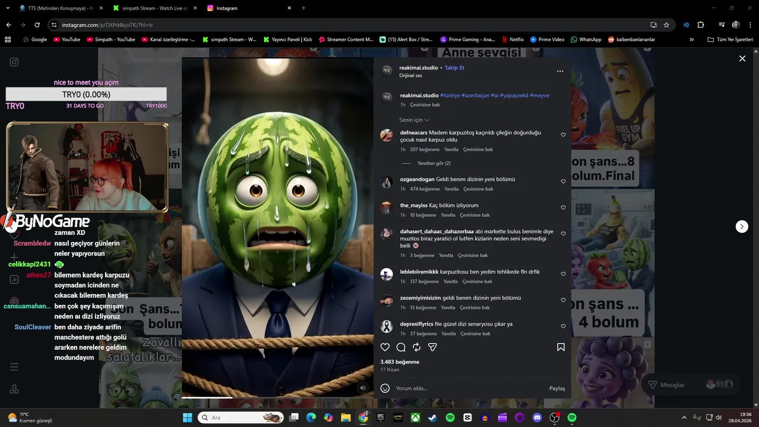Like depresiflyrics' comment
This screenshot has width=759, height=427.
[563, 326]
